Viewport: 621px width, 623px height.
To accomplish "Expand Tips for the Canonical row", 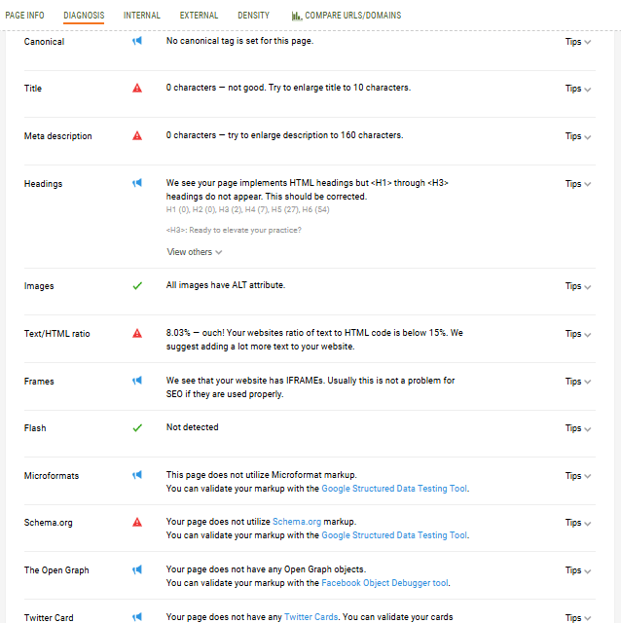I will tap(578, 42).
